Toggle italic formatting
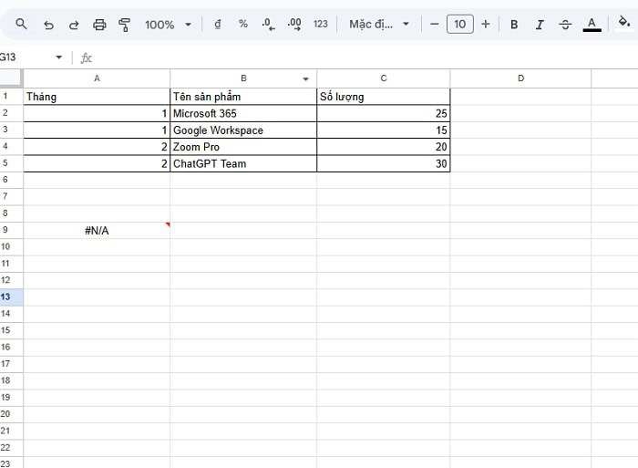This screenshot has width=638, height=468. click(540, 25)
